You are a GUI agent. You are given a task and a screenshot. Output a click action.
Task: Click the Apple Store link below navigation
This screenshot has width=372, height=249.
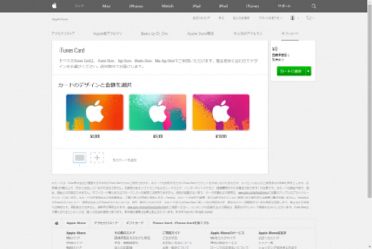[x=60, y=19]
